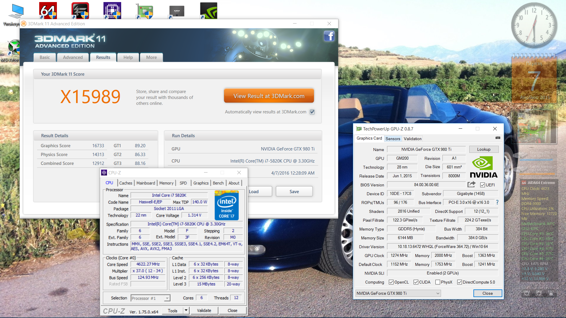
Task: Click the analog clock desktop gadget
Action: pos(534,25)
